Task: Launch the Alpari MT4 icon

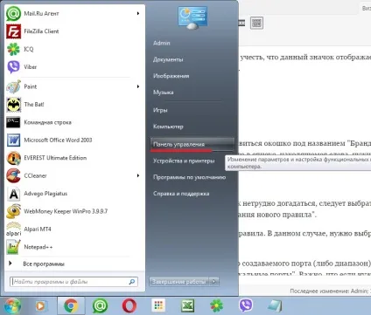Action: [x=13, y=229]
